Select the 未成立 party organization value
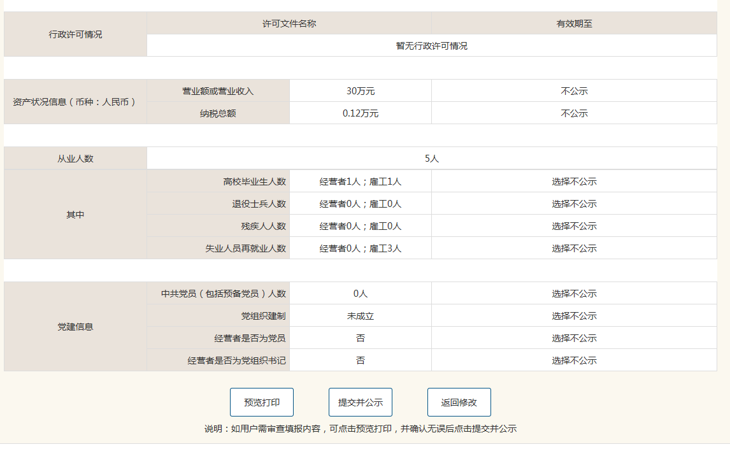 coord(361,316)
